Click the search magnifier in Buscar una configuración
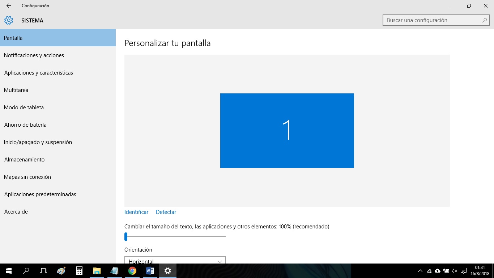The height and width of the screenshot is (278, 494). (485, 20)
